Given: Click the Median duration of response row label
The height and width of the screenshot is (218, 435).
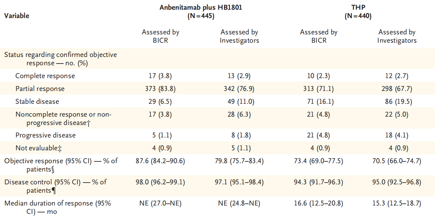Looking at the screenshot, I should coord(58,207).
